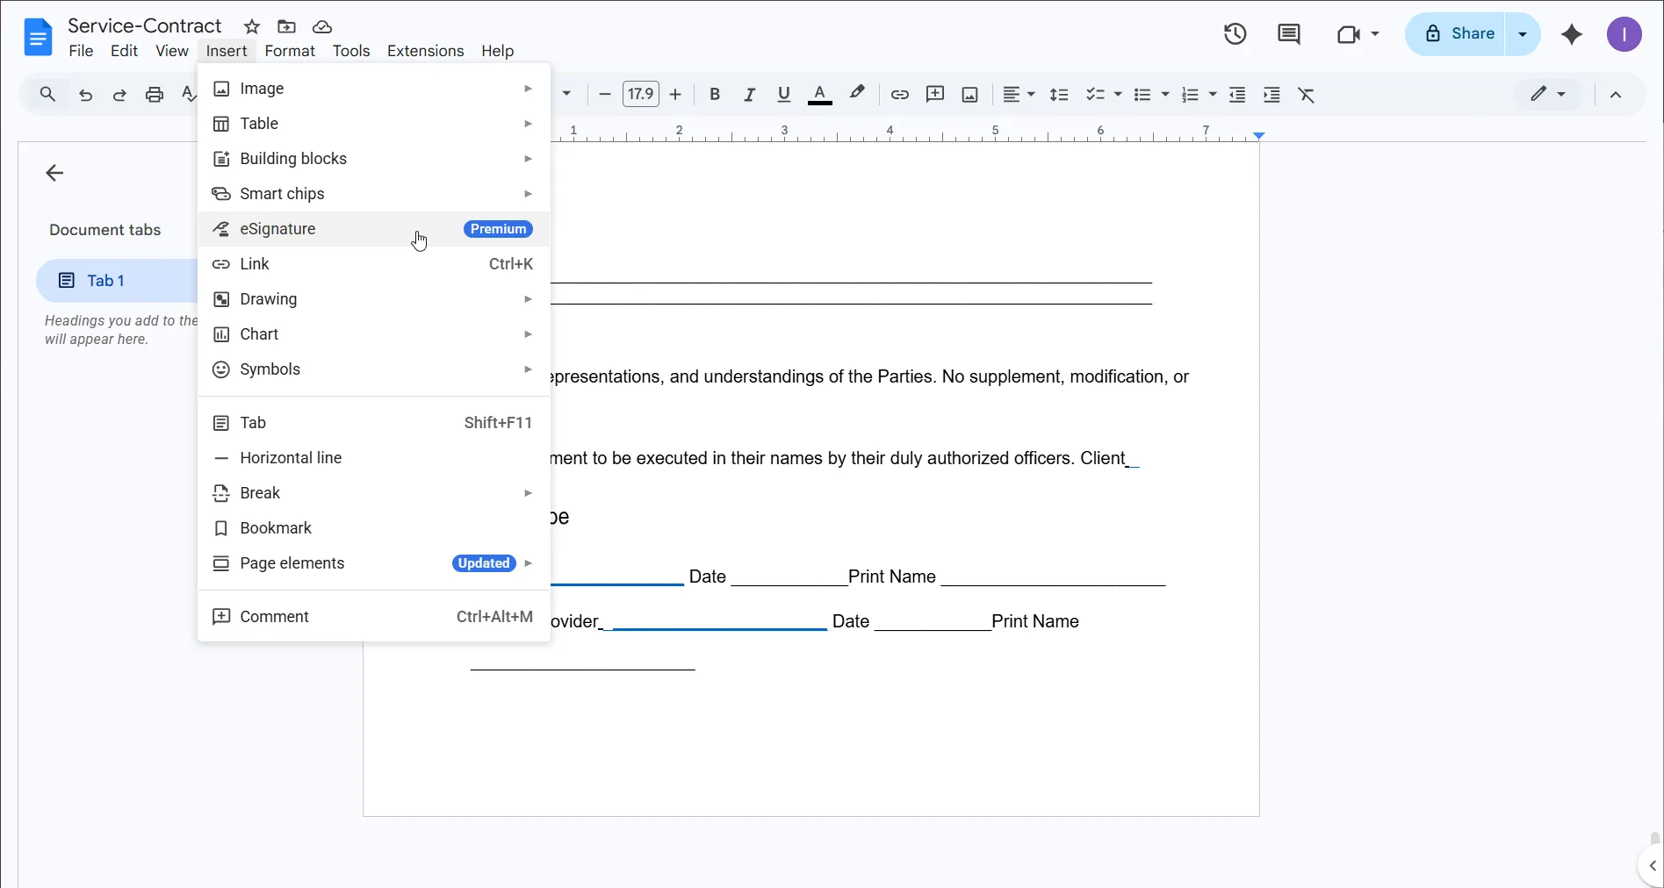Decrease the paragraph indent
Image resolution: width=1664 pixels, height=888 pixels.
pyautogui.click(x=1237, y=95)
